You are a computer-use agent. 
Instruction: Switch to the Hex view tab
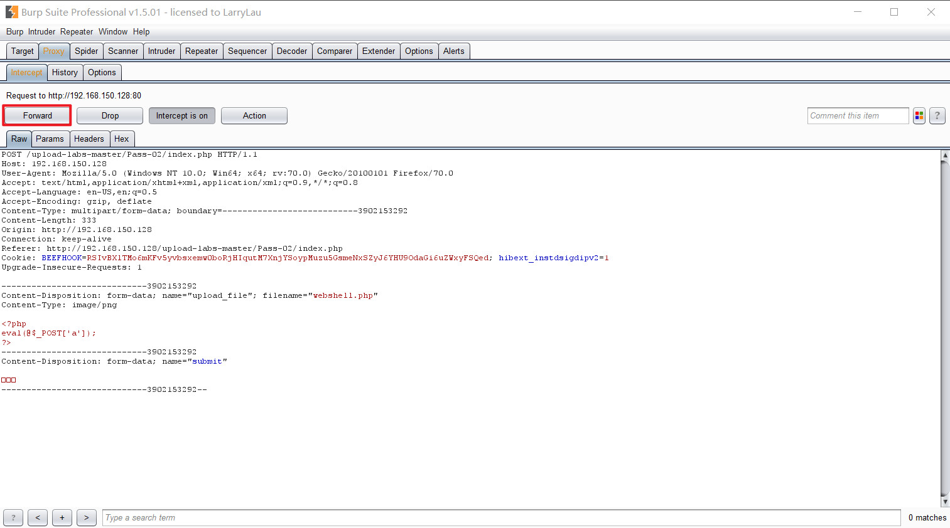(x=122, y=139)
